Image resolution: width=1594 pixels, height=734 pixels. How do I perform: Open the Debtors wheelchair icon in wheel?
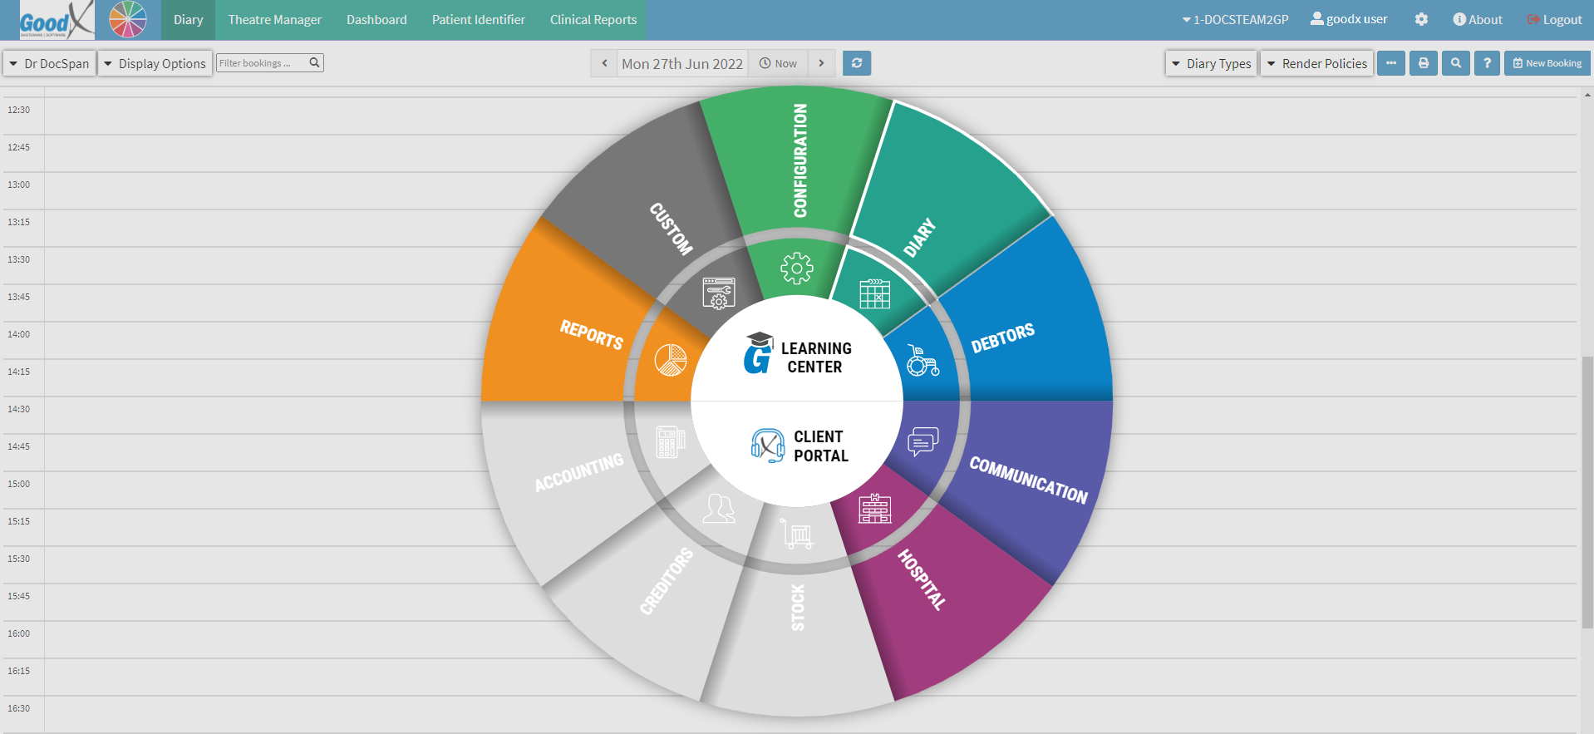coord(922,361)
